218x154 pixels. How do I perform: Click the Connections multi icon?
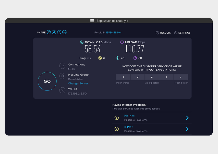point(62,66)
